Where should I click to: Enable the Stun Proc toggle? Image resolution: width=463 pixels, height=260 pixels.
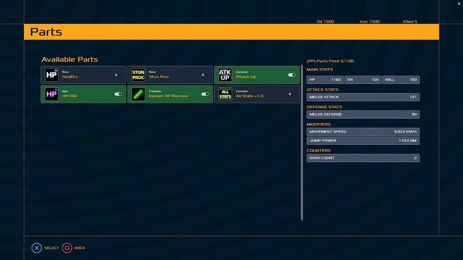pyautogui.click(x=203, y=75)
